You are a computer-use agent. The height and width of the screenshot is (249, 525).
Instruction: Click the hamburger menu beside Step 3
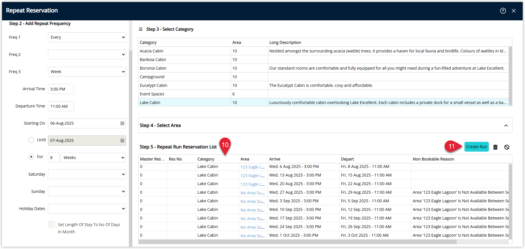(x=141, y=29)
